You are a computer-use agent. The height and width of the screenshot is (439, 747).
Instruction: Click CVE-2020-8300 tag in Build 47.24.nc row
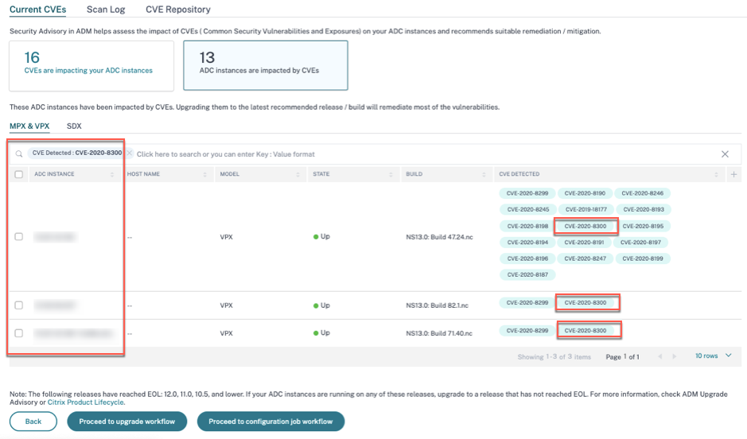585,226
